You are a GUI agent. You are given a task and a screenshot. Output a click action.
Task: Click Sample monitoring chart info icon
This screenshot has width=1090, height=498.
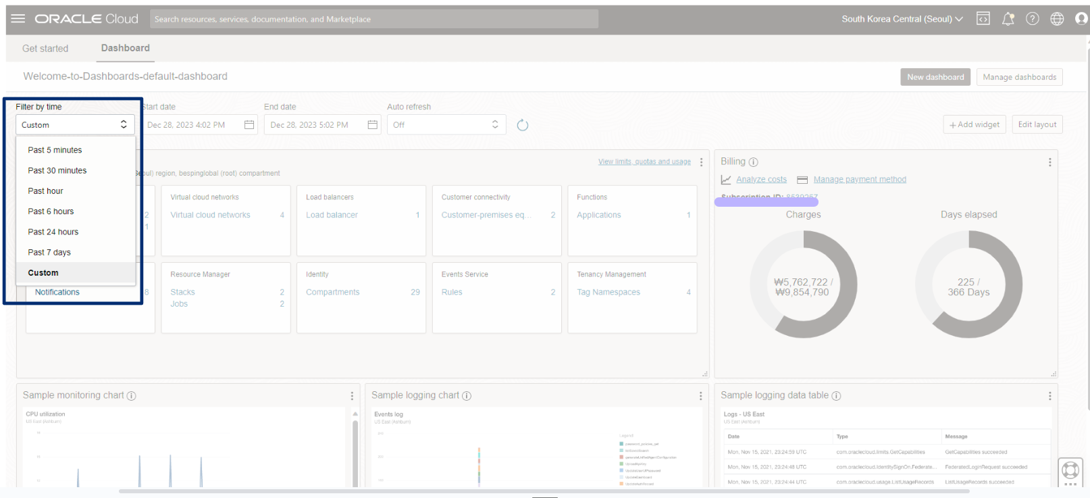click(132, 396)
